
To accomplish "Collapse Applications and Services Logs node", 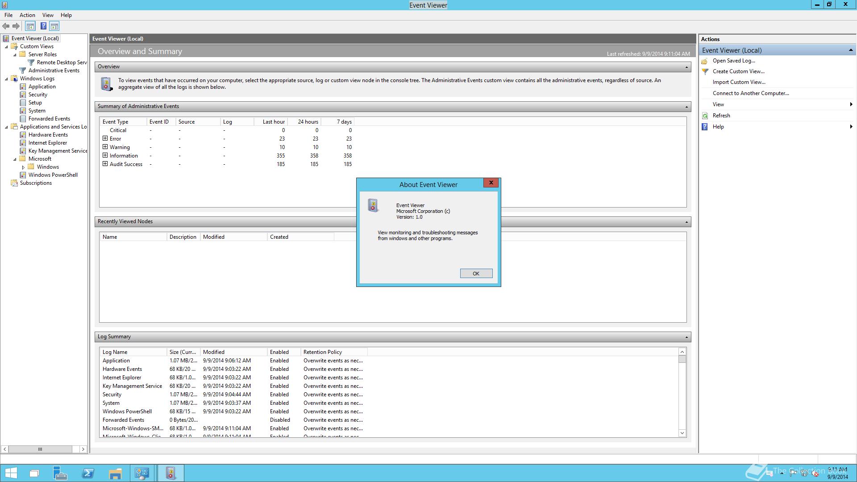I will [x=6, y=127].
